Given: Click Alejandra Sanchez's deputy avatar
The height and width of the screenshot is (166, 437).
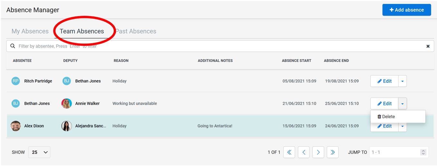Looking at the screenshot, I should coord(66,126).
